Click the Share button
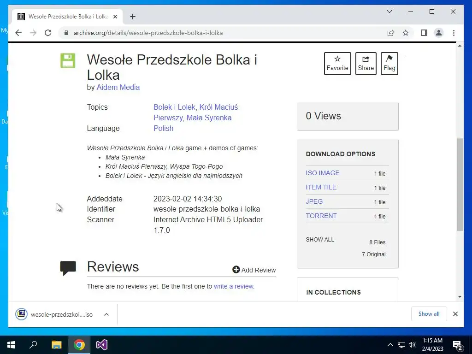Screen dimensions: 472x354 (366, 64)
